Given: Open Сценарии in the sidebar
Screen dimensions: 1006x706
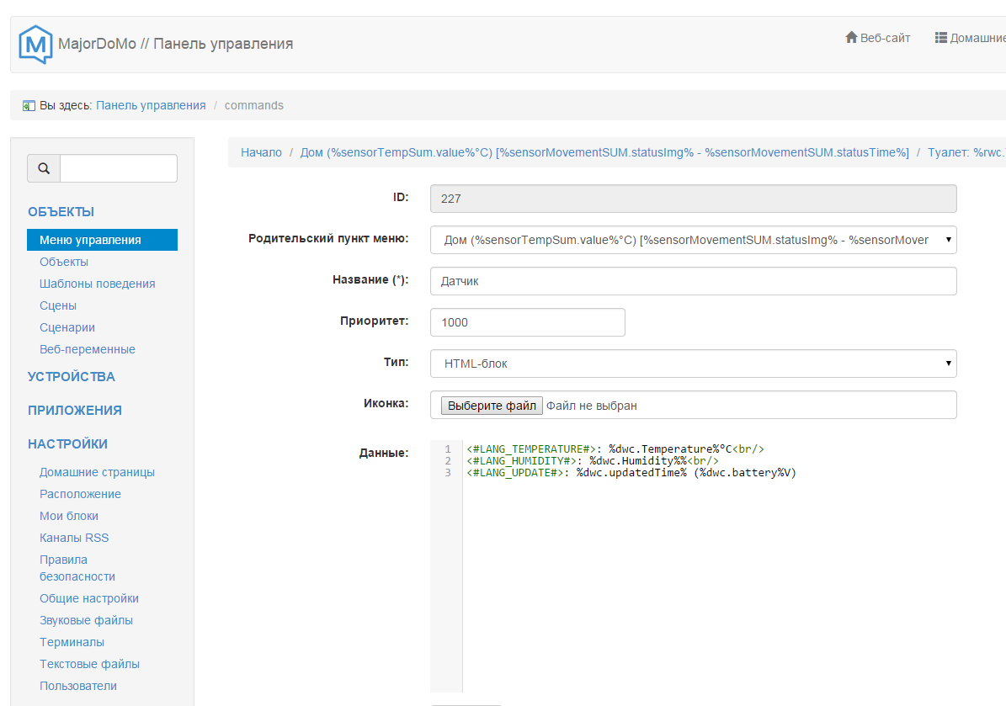Looking at the screenshot, I should click(67, 327).
